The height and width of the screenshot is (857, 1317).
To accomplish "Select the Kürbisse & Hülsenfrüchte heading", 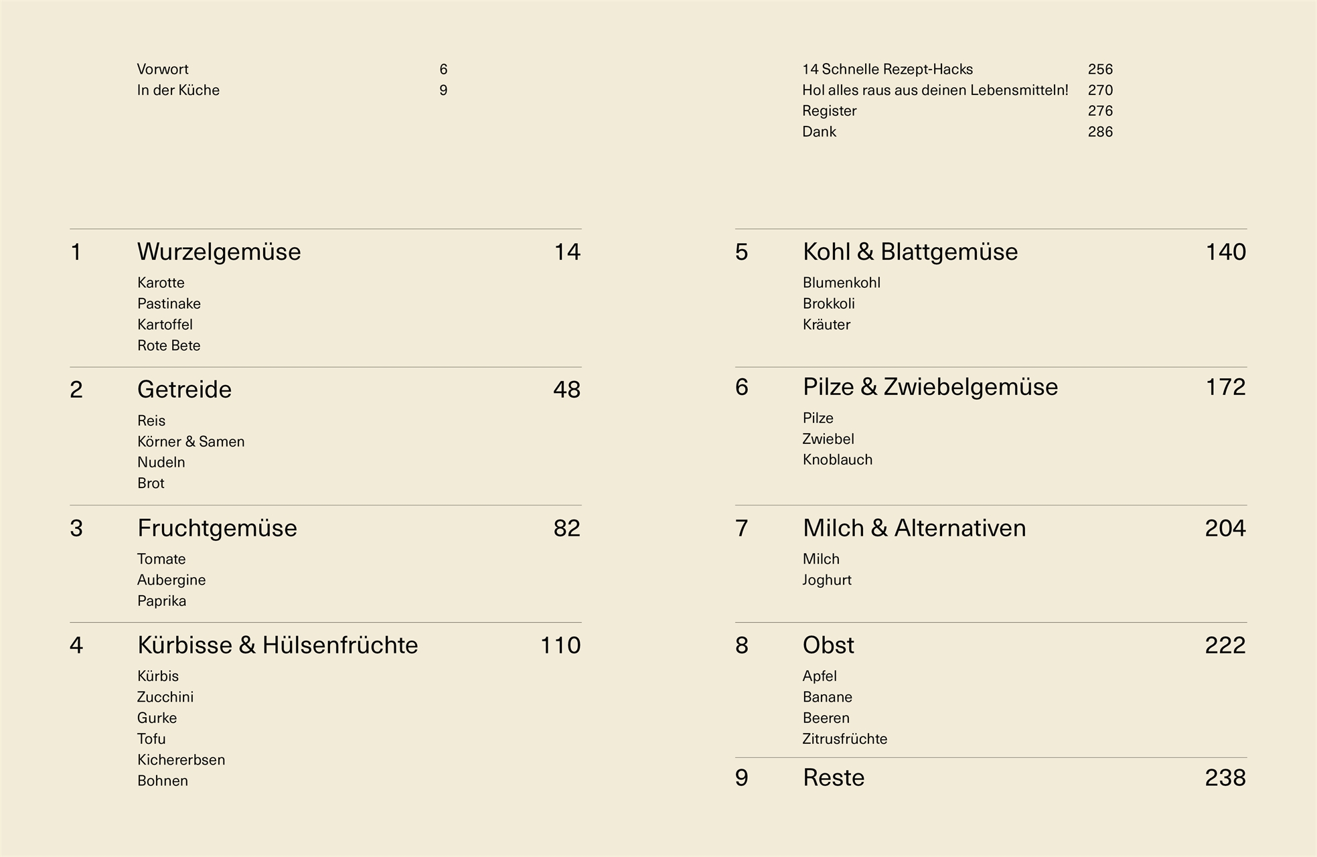I will (277, 645).
